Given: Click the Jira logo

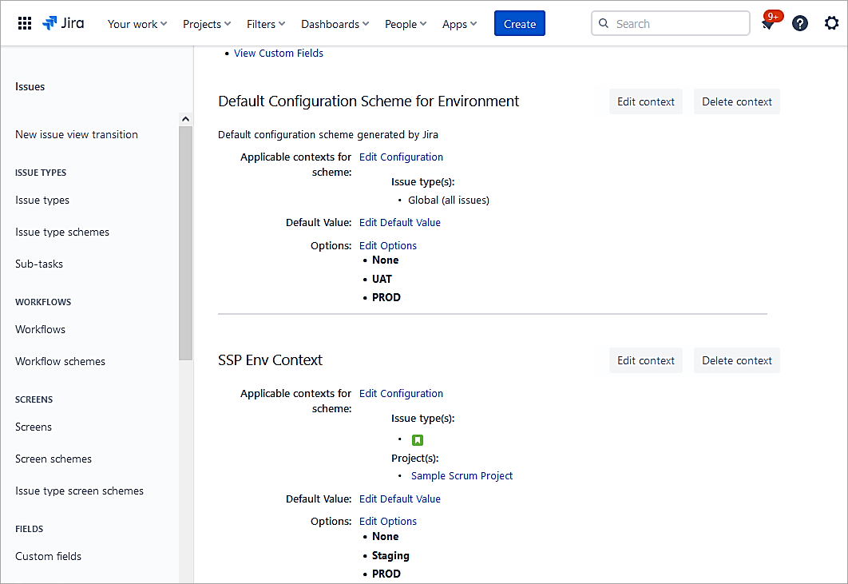Looking at the screenshot, I should (63, 23).
